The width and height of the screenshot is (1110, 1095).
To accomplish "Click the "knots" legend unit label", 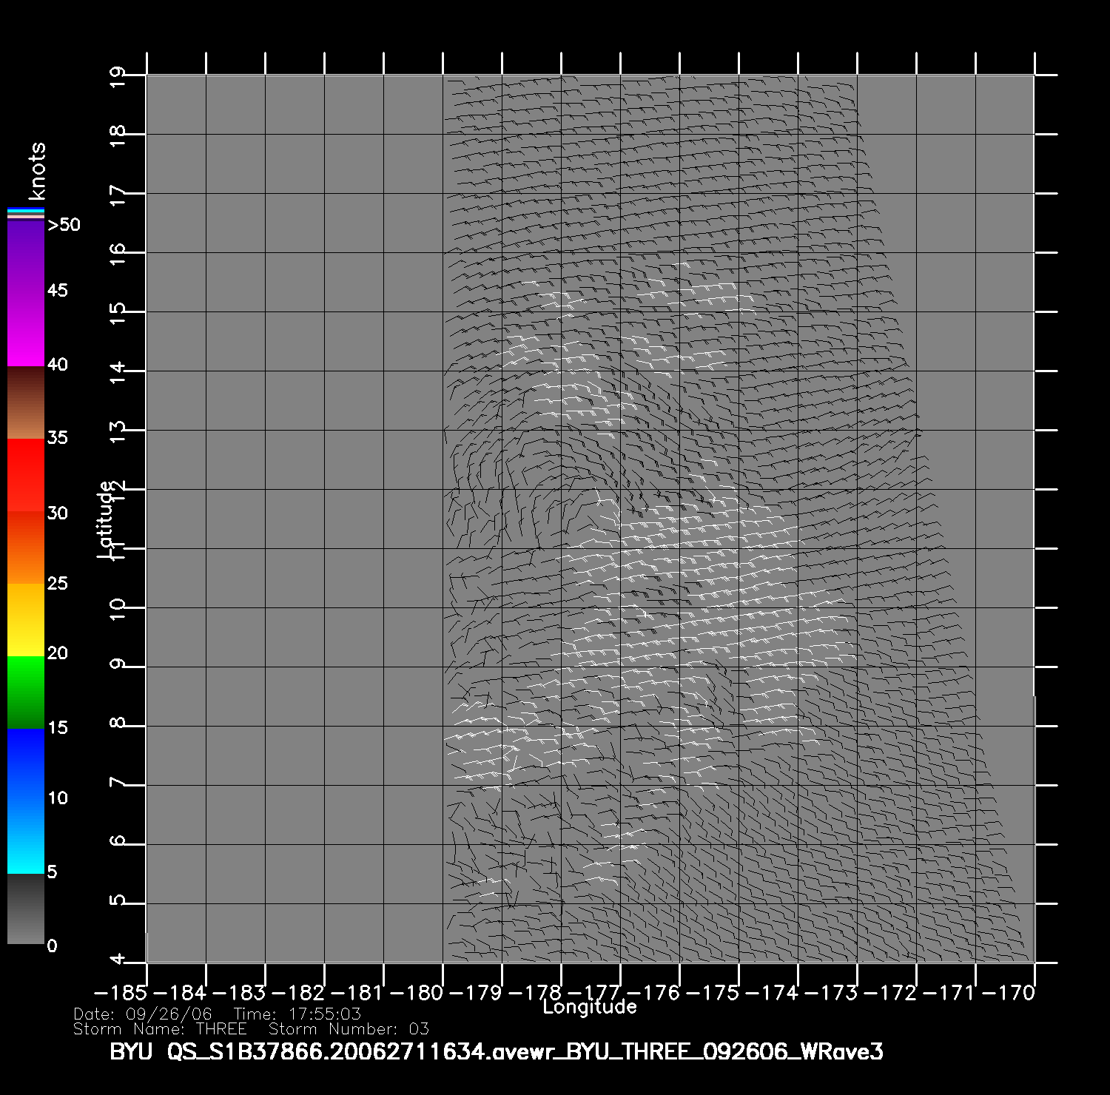I will pos(36,171).
